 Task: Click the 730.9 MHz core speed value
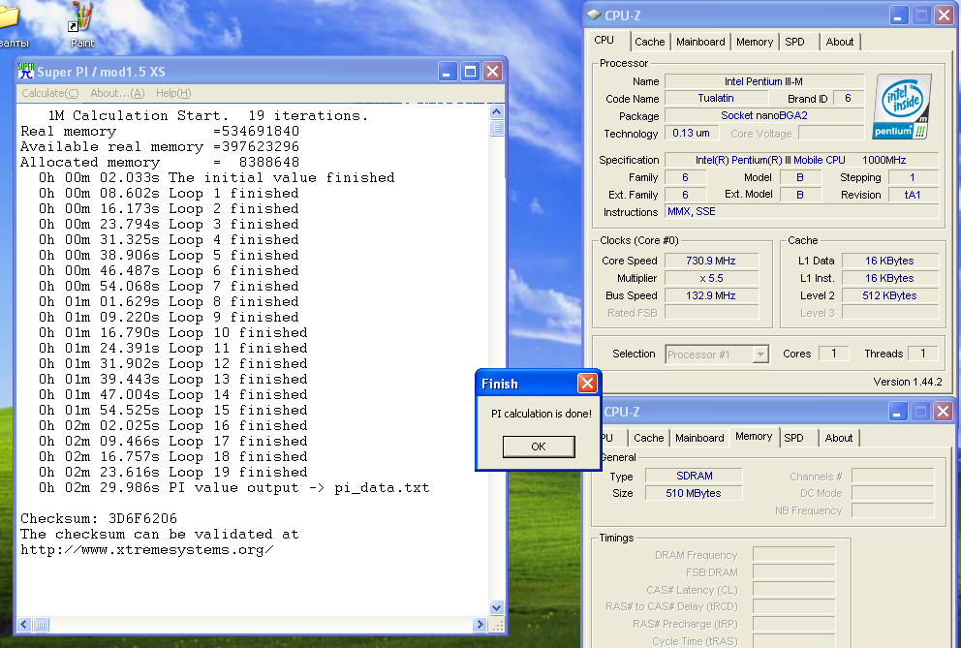[711, 261]
